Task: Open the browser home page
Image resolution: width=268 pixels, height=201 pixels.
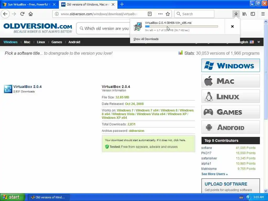Action: (x=31, y=14)
